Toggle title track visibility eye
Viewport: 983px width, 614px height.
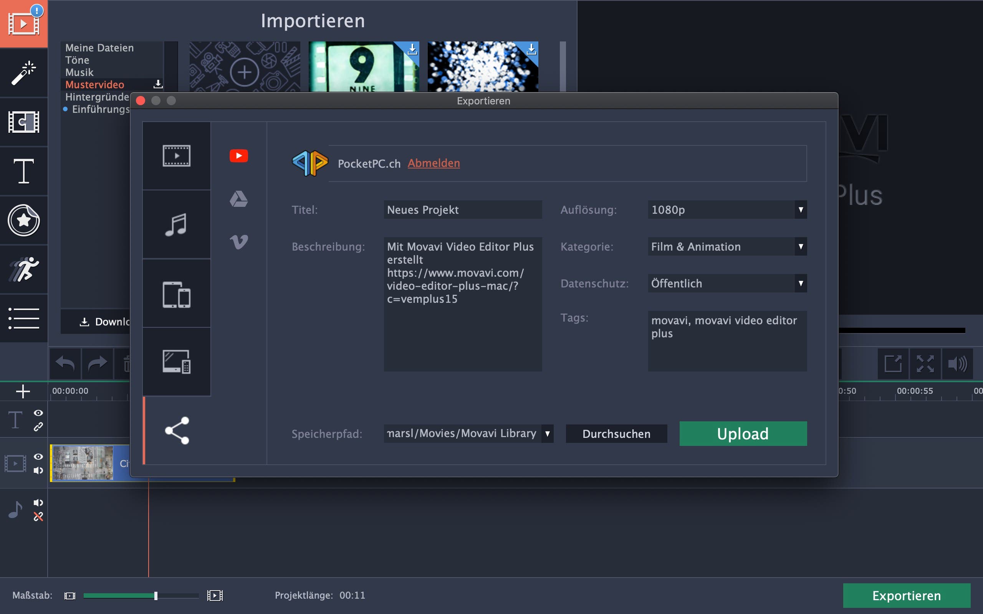[x=38, y=413]
